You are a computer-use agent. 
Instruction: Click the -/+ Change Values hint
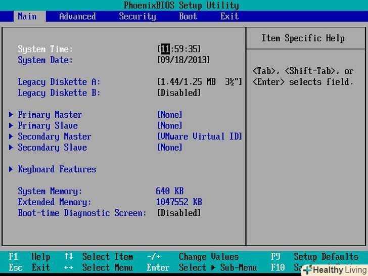pyautogui.click(x=193, y=256)
